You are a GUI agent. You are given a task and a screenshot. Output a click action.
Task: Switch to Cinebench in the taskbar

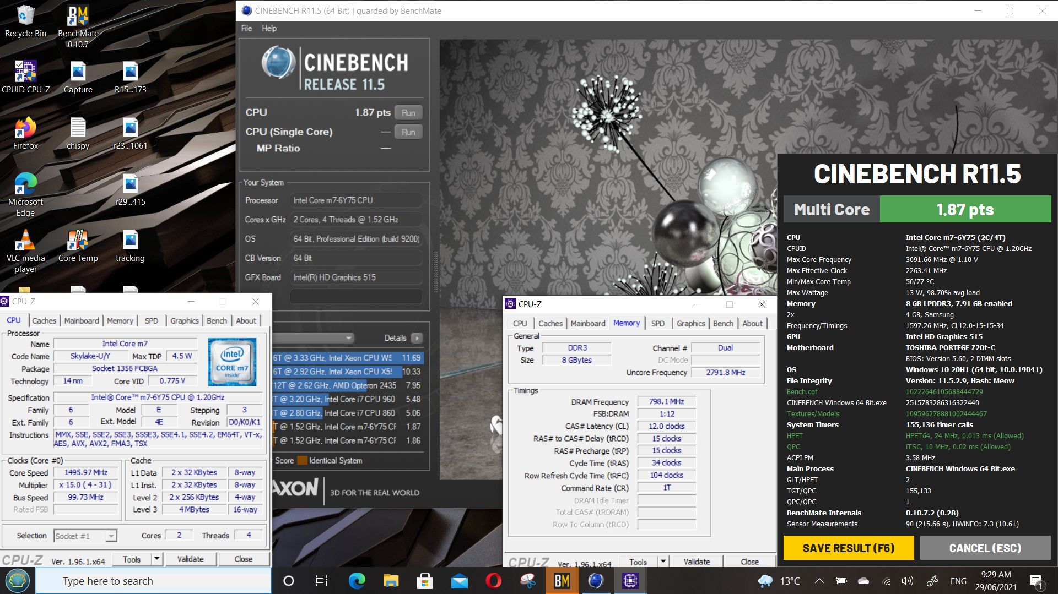(596, 580)
